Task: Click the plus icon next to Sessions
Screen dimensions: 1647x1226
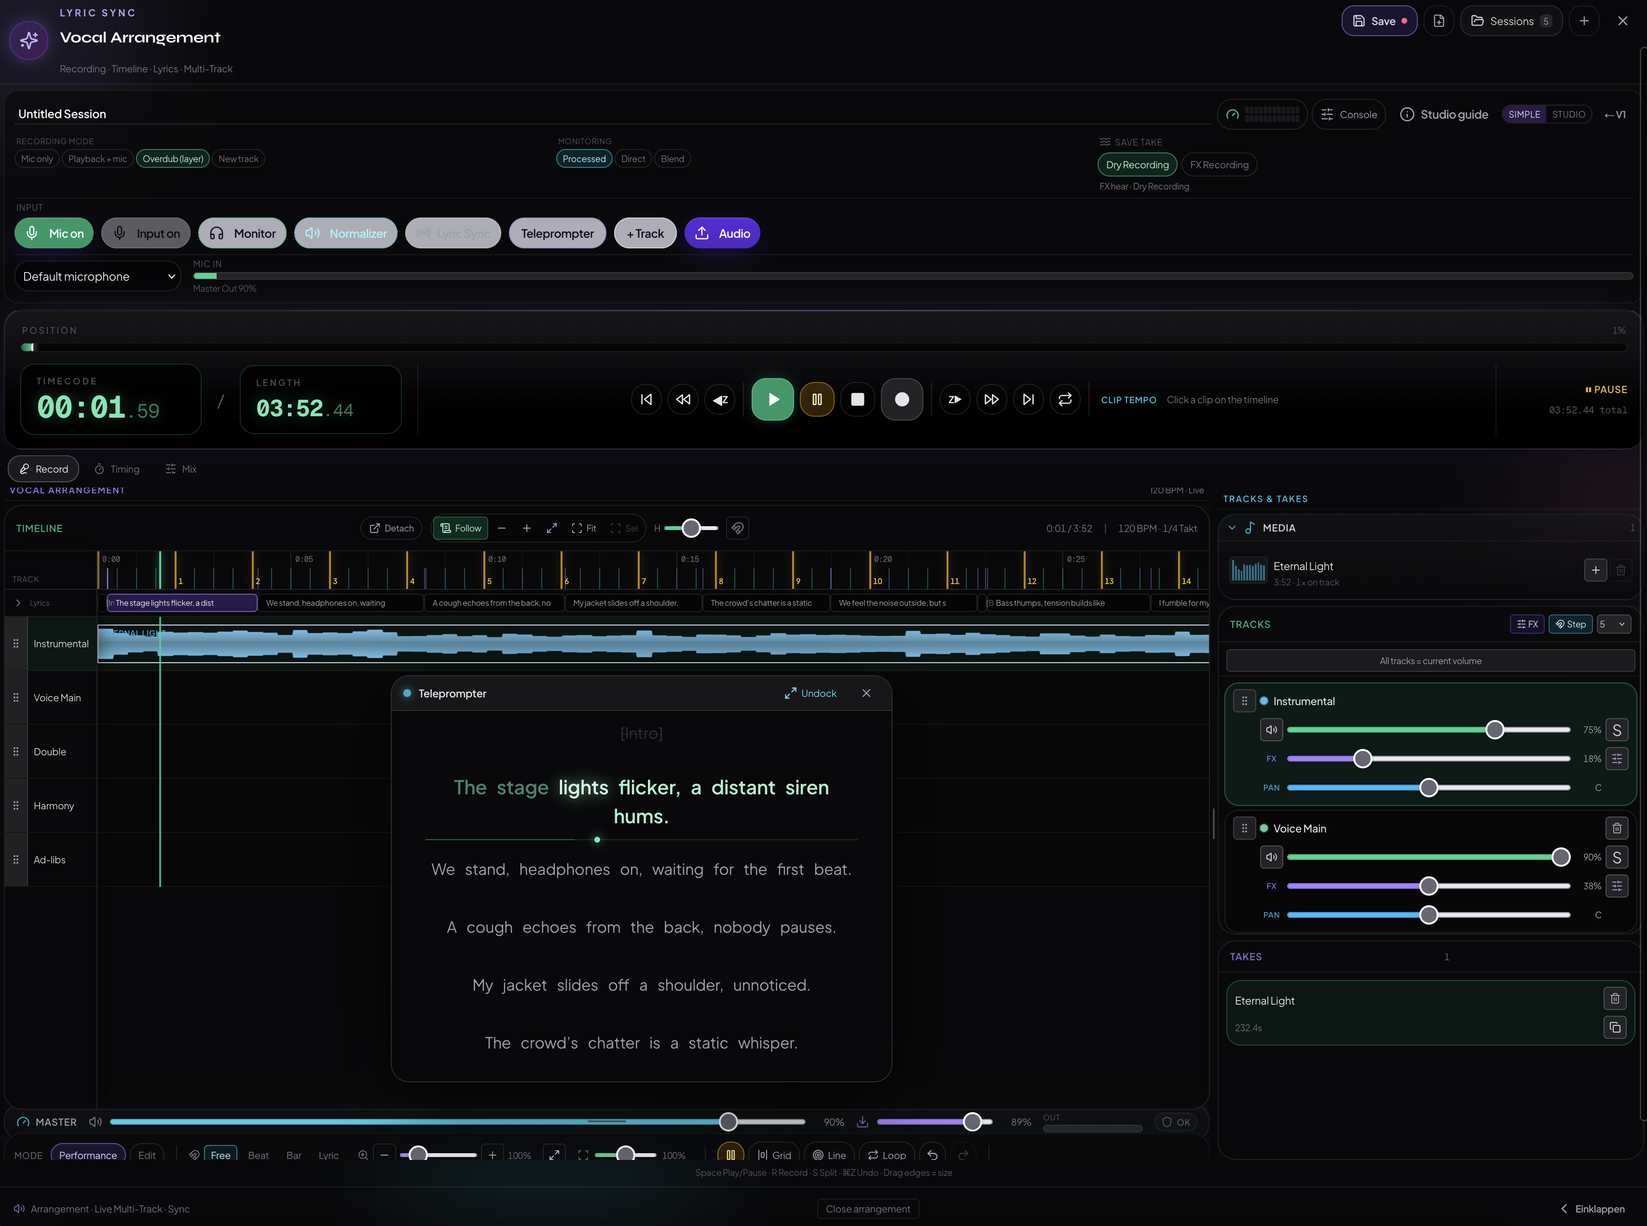Action: (x=1584, y=21)
